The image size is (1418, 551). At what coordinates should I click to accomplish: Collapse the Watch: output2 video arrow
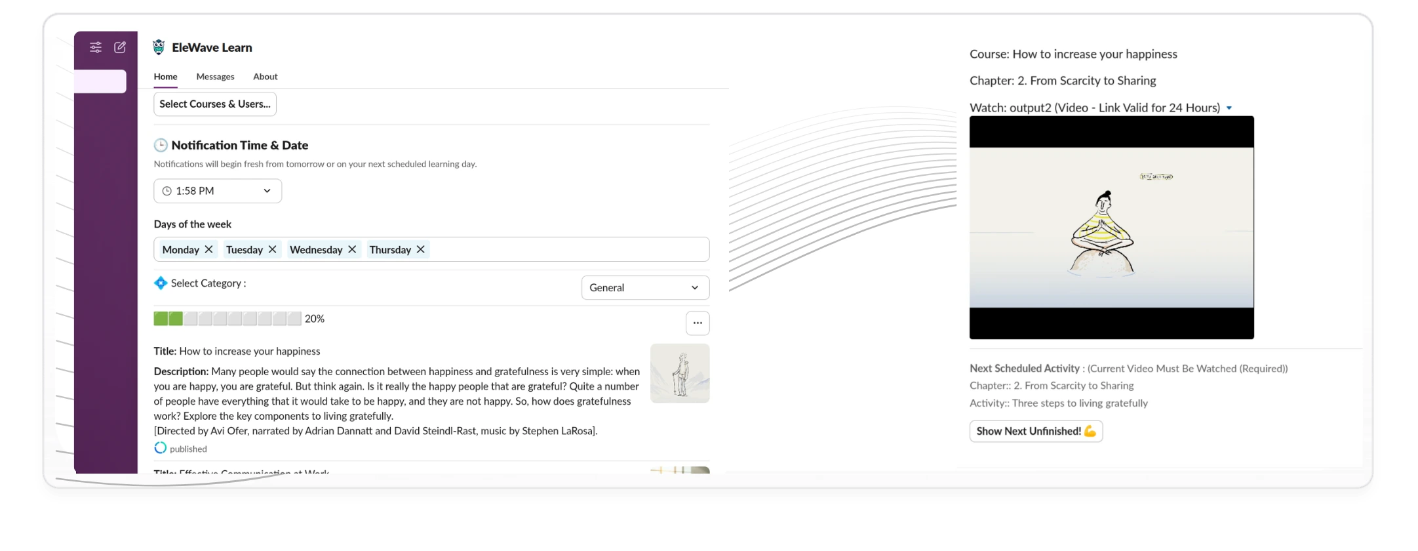pyautogui.click(x=1229, y=108)
